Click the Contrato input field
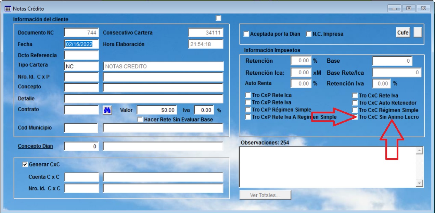The image size is (435, 213). point(81,110)
